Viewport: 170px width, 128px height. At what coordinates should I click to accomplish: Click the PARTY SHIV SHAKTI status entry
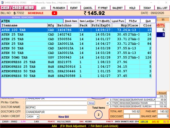(122, 122)
